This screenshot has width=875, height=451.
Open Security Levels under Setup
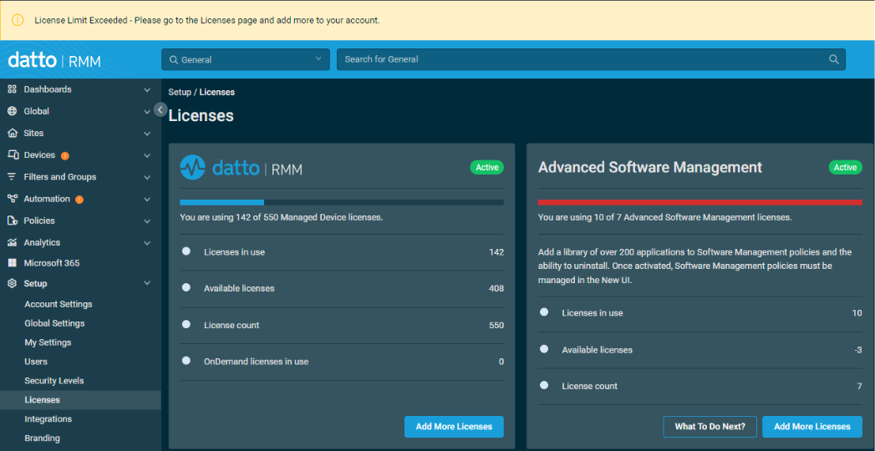54,381
